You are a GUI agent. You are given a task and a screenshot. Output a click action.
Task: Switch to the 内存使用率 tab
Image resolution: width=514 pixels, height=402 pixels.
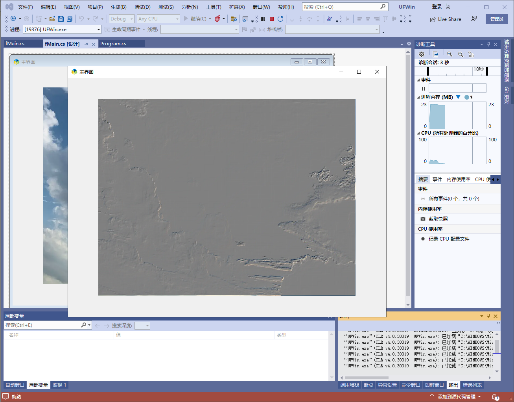(x=459, y=180)
